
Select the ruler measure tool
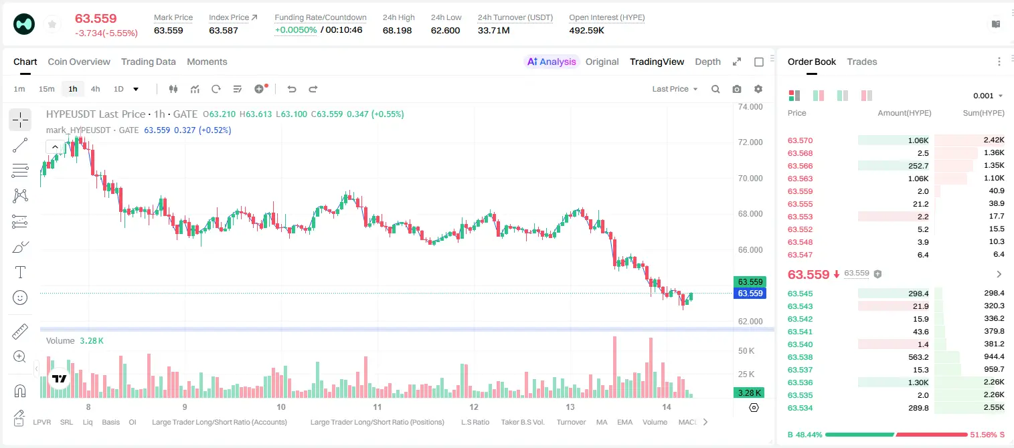coord(20,332)
